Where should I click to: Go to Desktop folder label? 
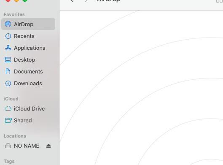[24, 60]
